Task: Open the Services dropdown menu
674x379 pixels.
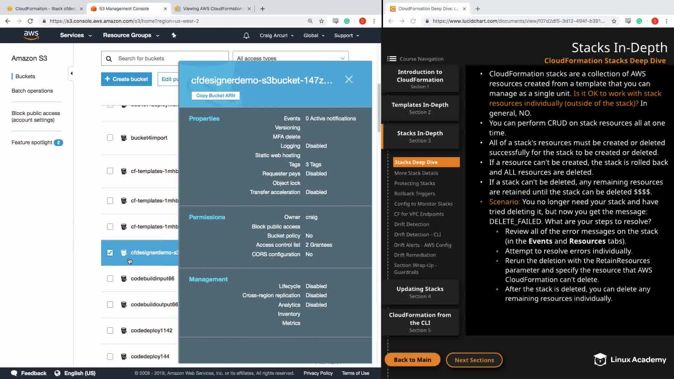Action: click(x=75, y=35)
